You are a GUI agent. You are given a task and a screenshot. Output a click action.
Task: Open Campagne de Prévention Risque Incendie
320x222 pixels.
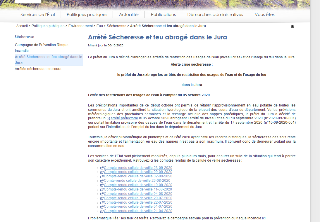[x=49, y=48]
